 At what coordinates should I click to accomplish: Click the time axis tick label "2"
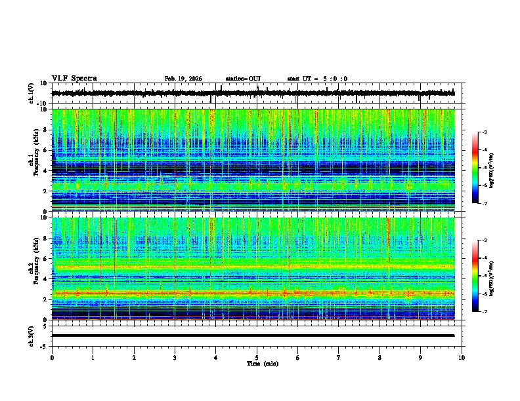click(x=134, y=358)
